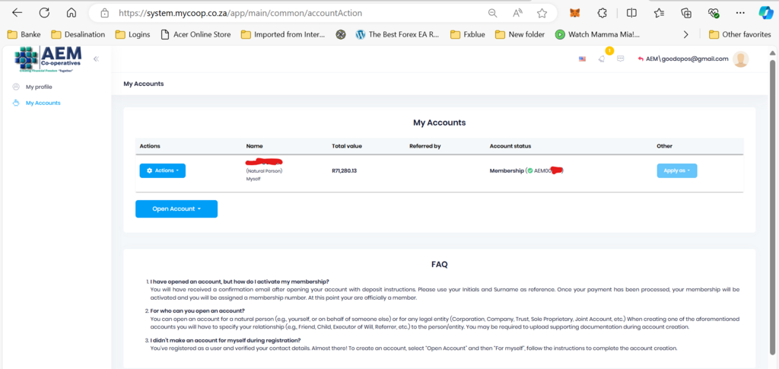Open the MetaMask fox extension
Viewport: 779px width, 369px height.
(x=575, y=13)
